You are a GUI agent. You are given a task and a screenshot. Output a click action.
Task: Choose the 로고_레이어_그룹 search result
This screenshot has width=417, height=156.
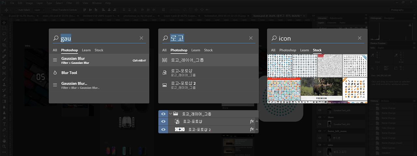(208, 60)
